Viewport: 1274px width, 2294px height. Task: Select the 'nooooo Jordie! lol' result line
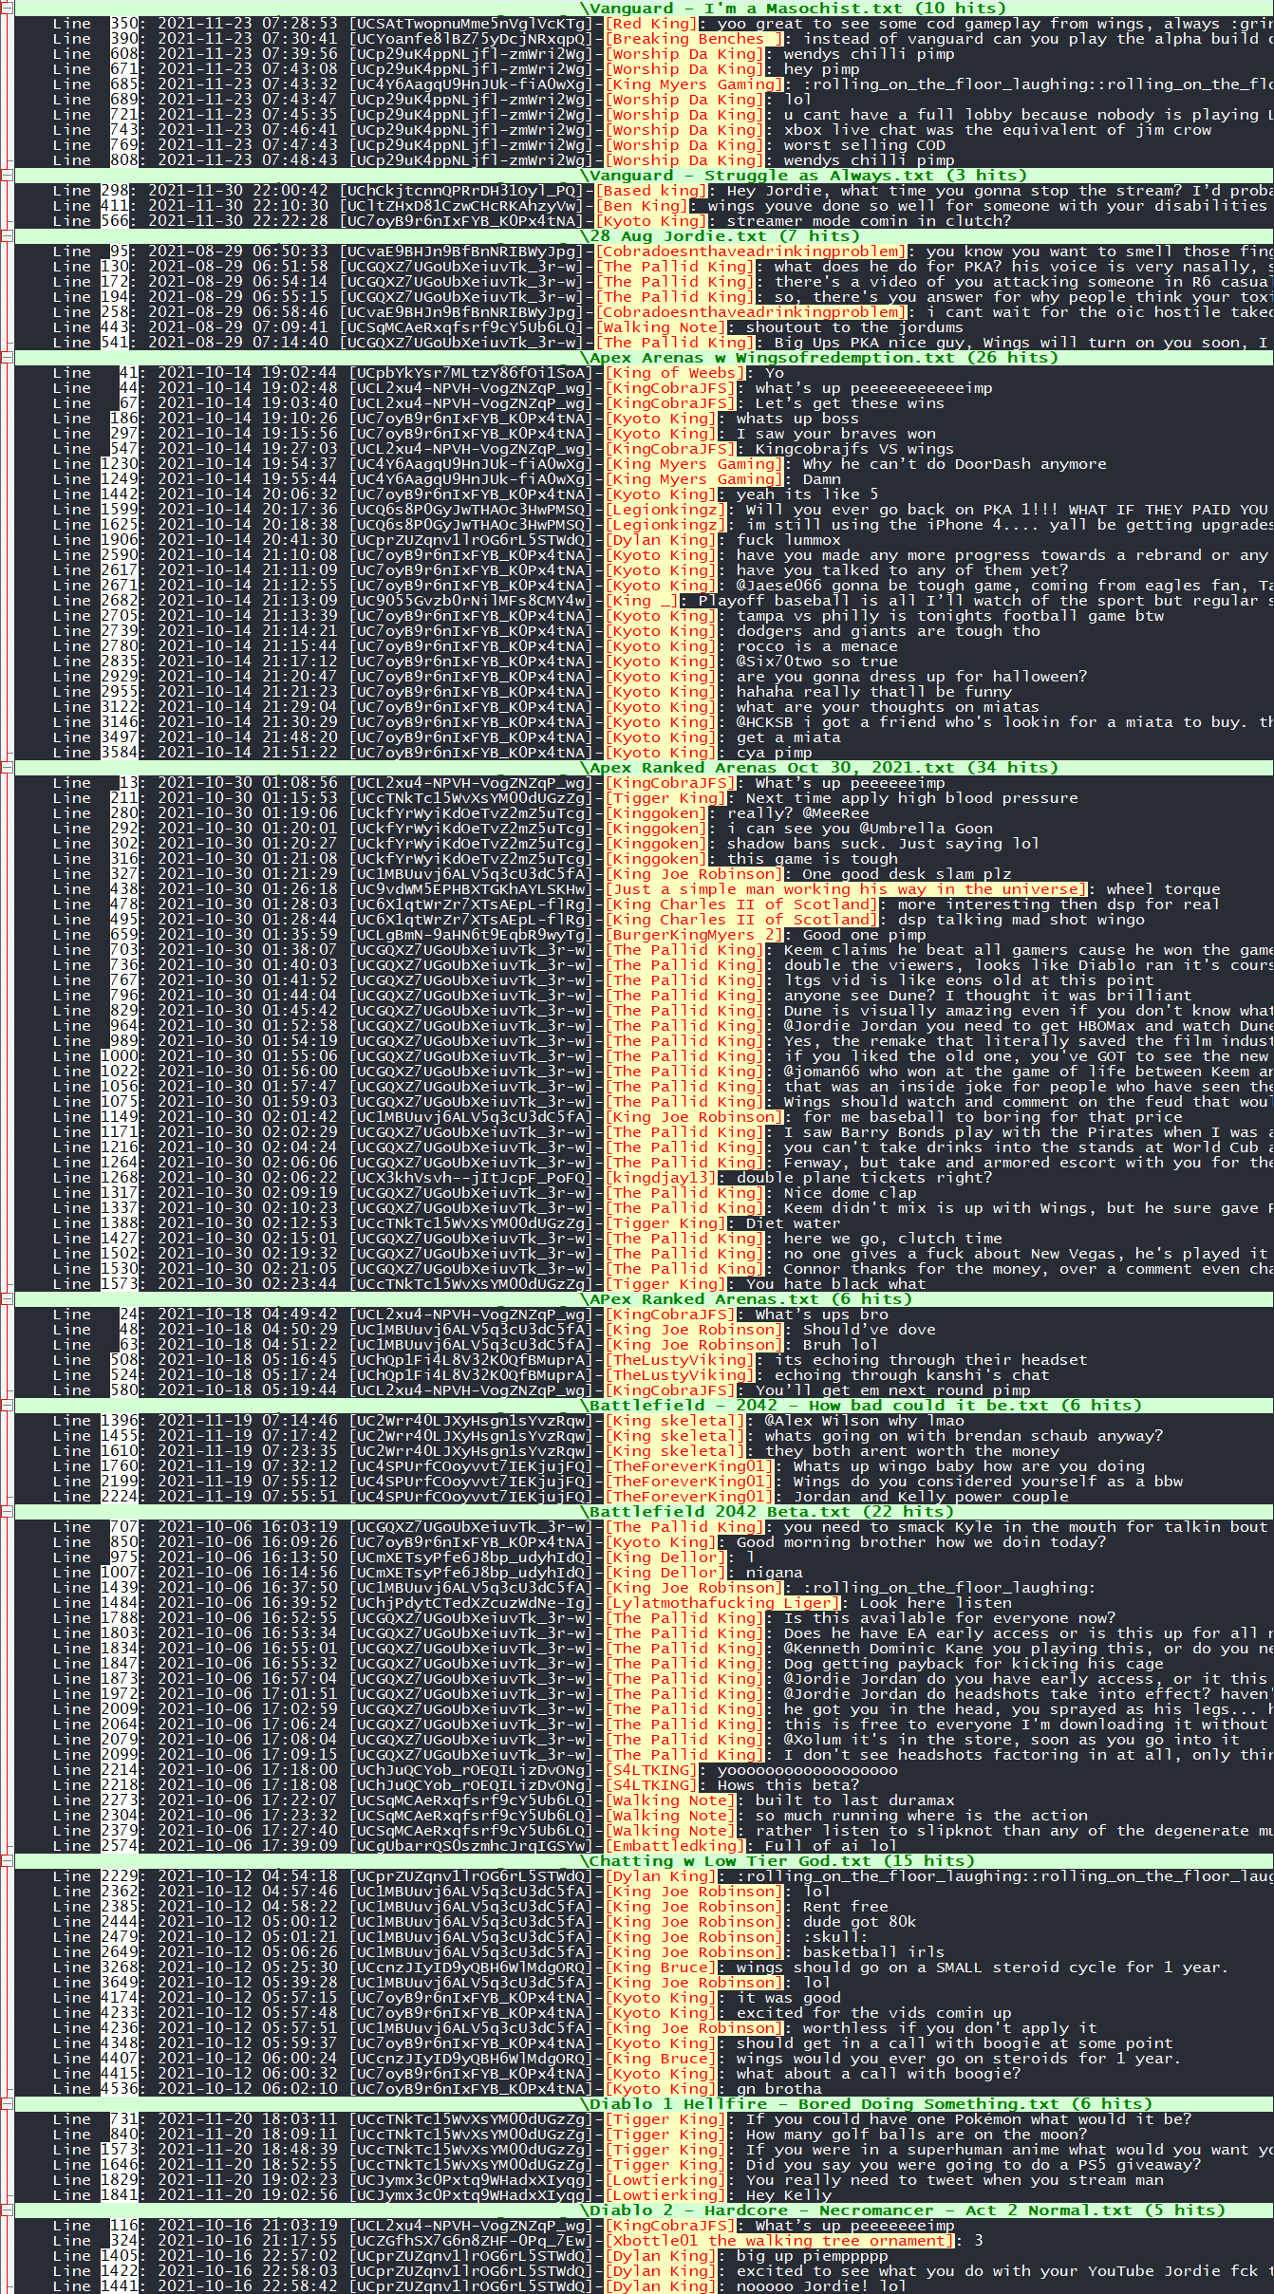[644, 2286]
